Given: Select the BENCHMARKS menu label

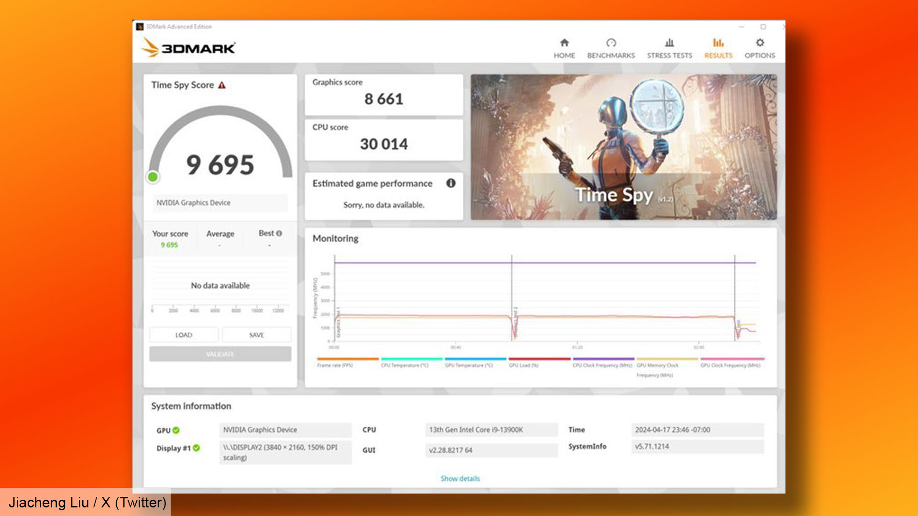Looking at the screenshot, I should [611, 55].
